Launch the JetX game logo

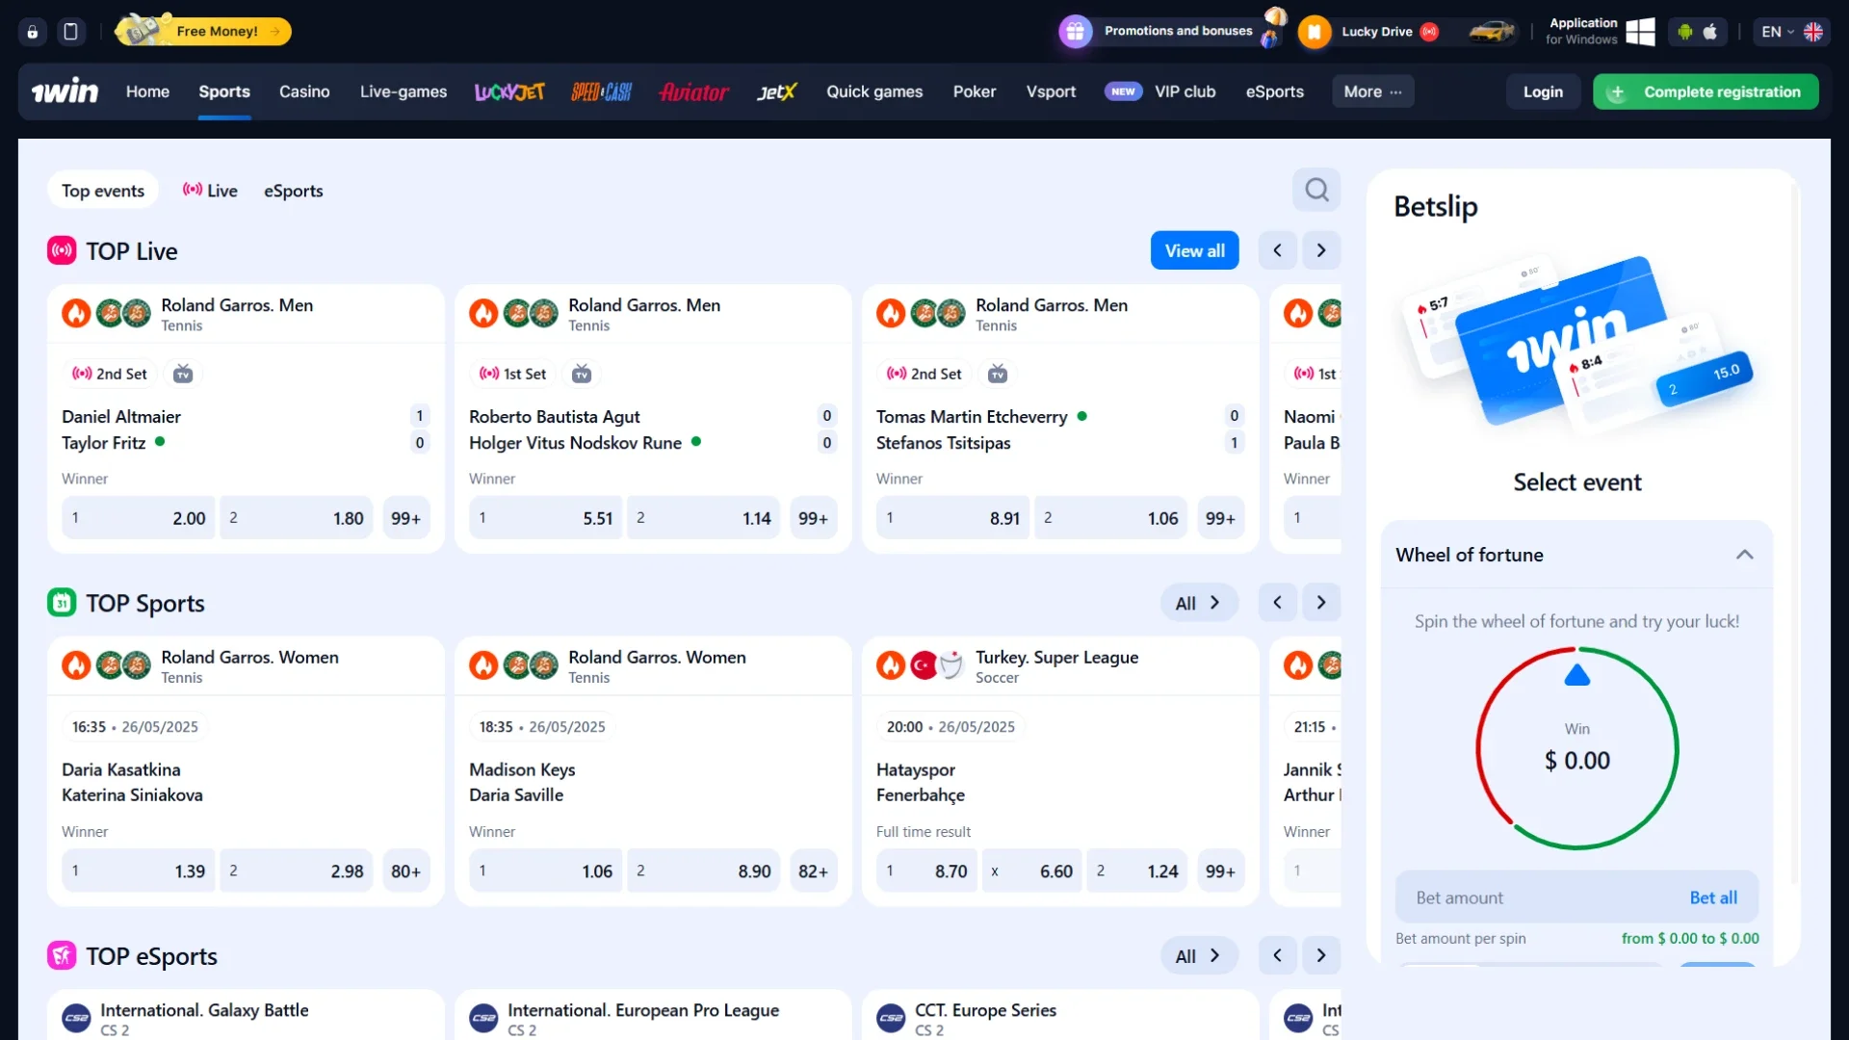click(776, 91)
